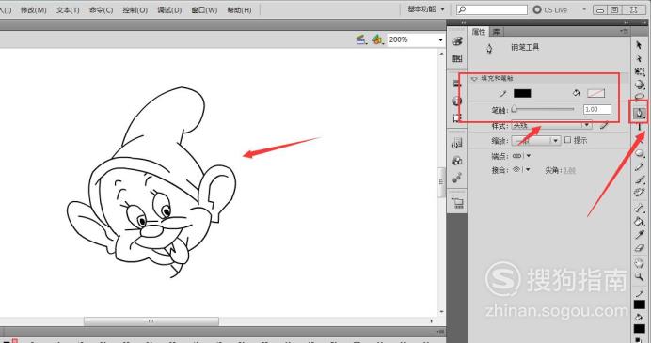Switch to the 属性 tab
Viewport: 651px width, 343px height.
[x=478, y=32]
